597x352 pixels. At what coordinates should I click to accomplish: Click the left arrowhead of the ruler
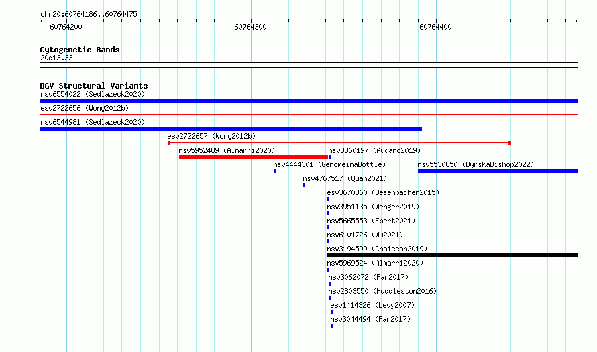pos(42,21)
